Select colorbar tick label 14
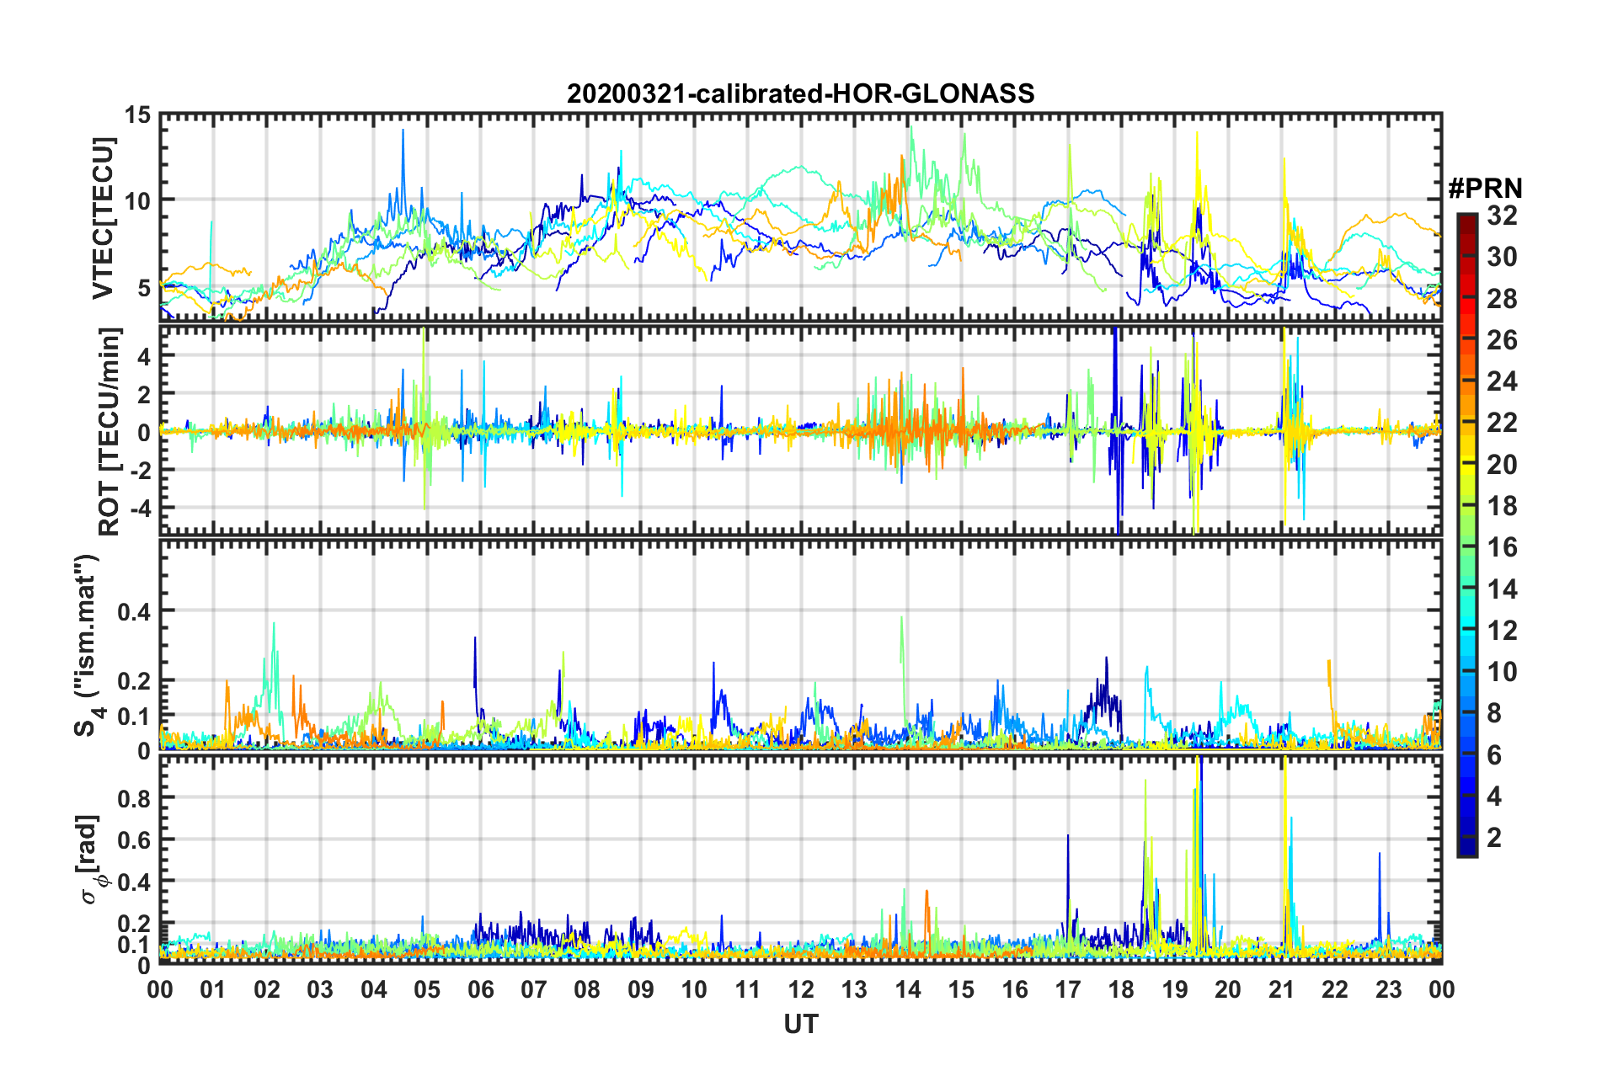 click(1502, 589)
